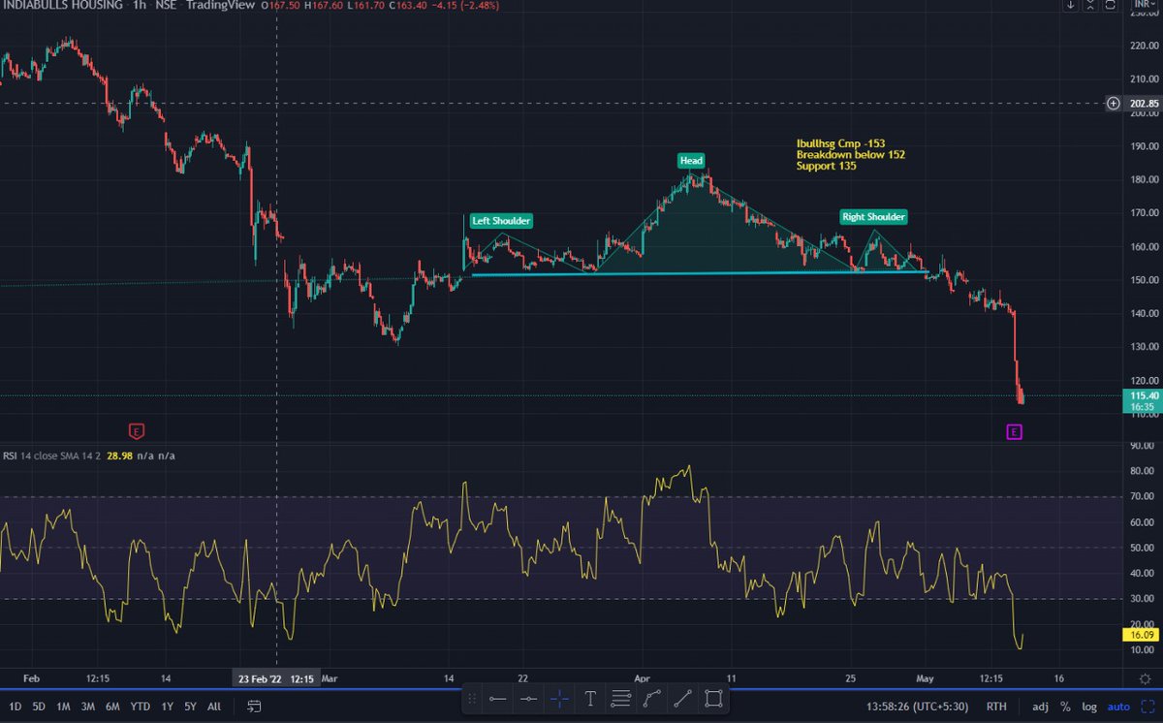Image resolution: width=1163 pixels, height=723 pixels.
Task: Select the curved path drawing tool
Action: click(652, 698)
